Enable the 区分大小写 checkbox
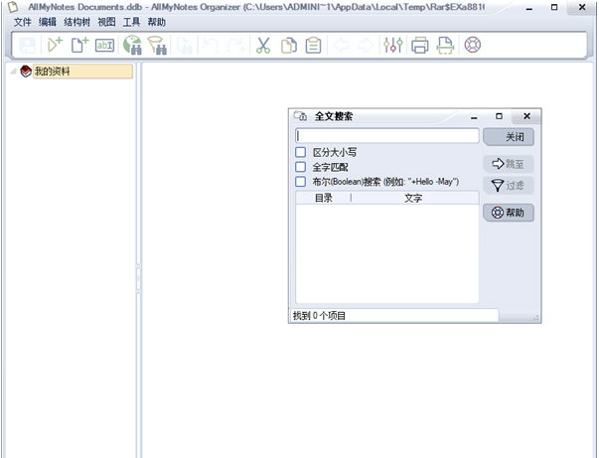Image resolution: width=599 pixels, height=458 pixels. click(x=301, y=152)
